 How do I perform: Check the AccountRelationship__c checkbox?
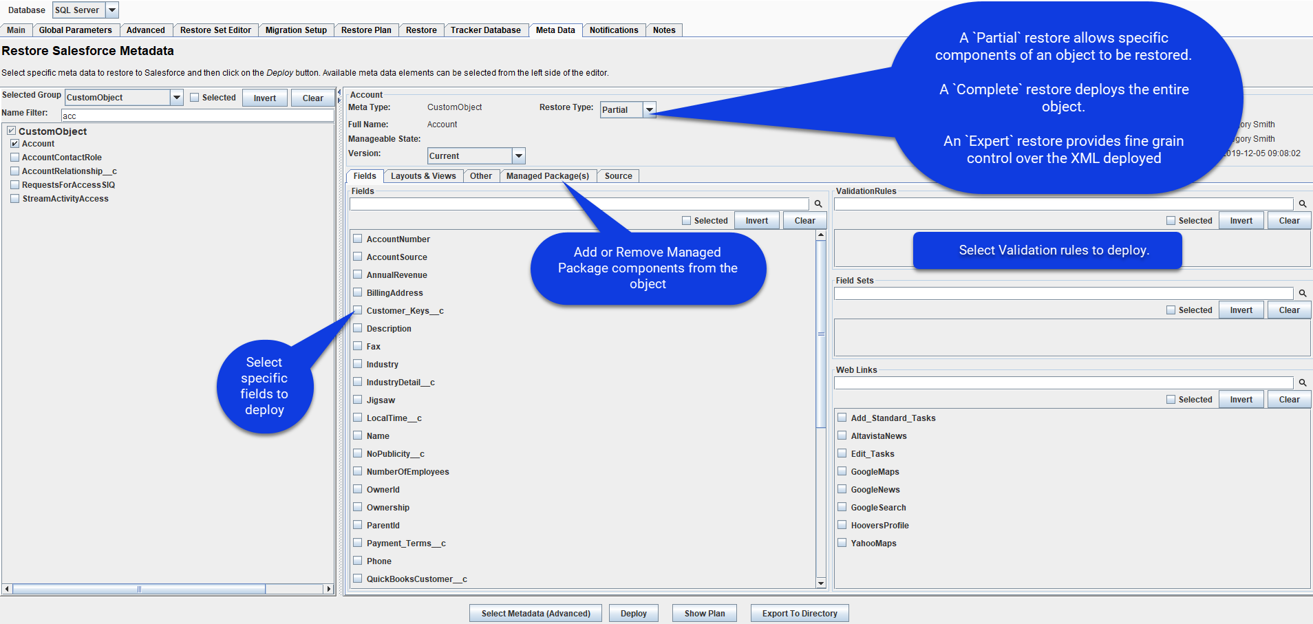(14, 171)
